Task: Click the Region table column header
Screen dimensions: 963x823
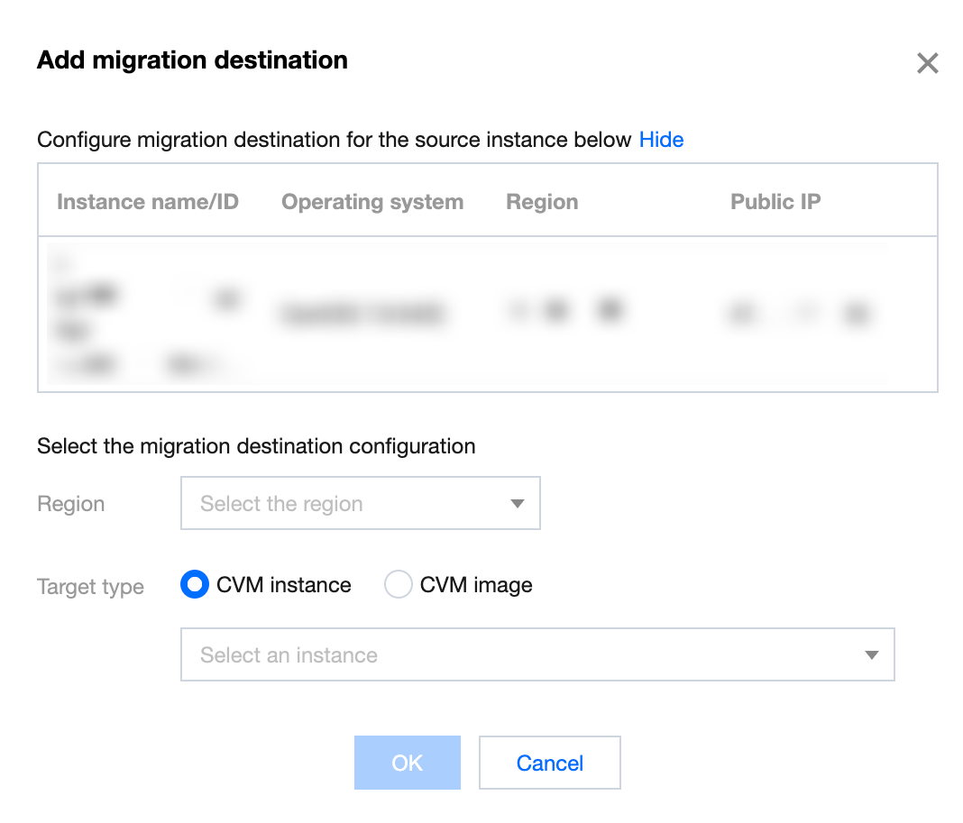Action: pyautogui.click(x=542, y=202)
